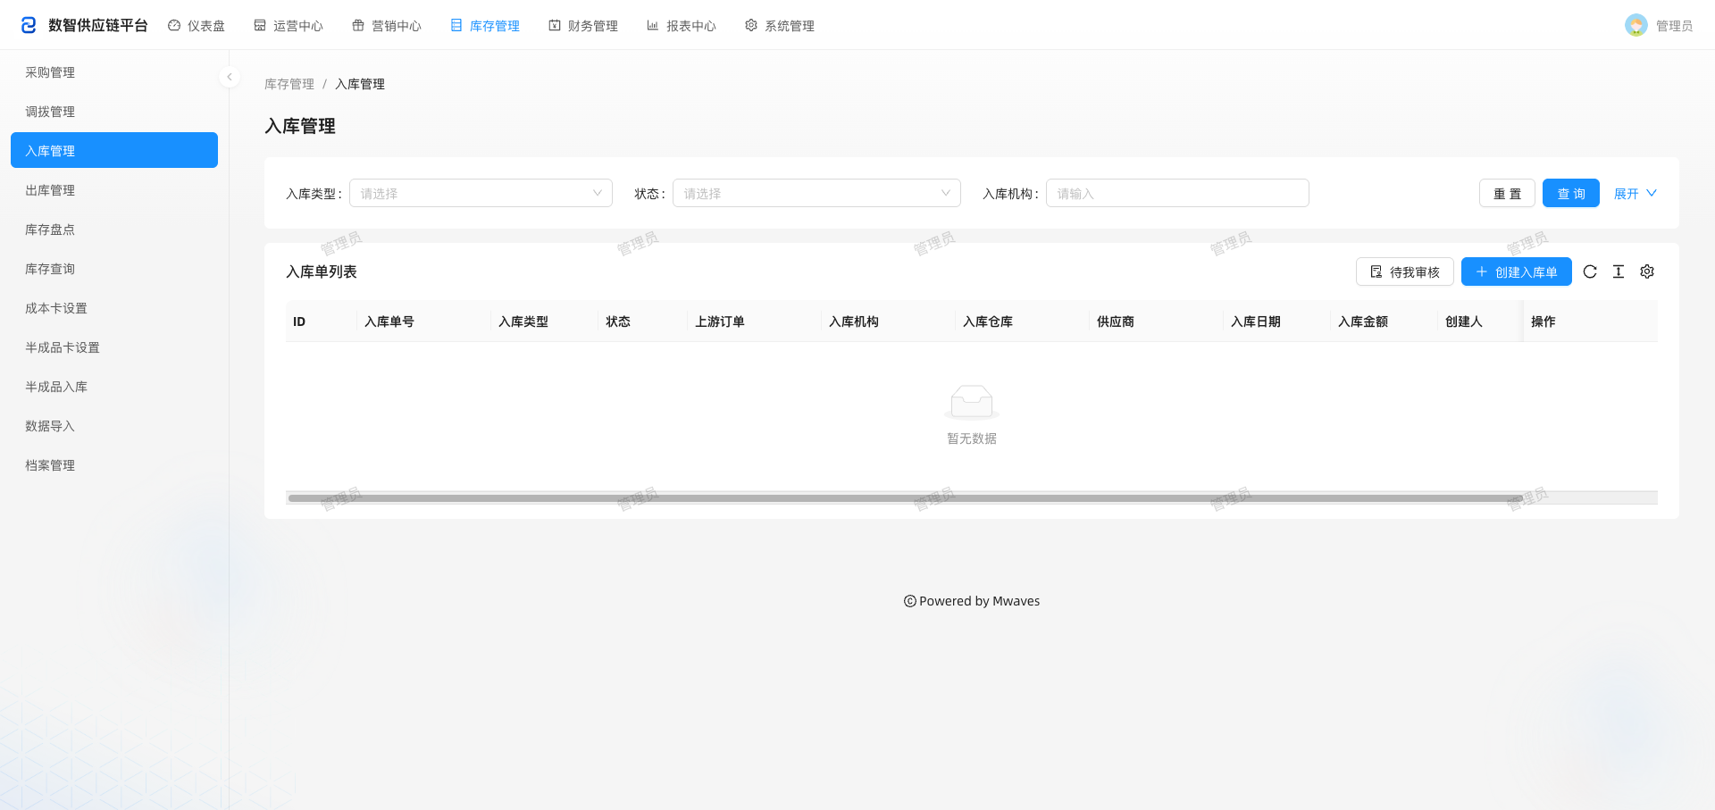Go to 数据导入 in sidebar
Image resolution: width=1715 pixels, height=810 pixels.
tap(114, 425)
